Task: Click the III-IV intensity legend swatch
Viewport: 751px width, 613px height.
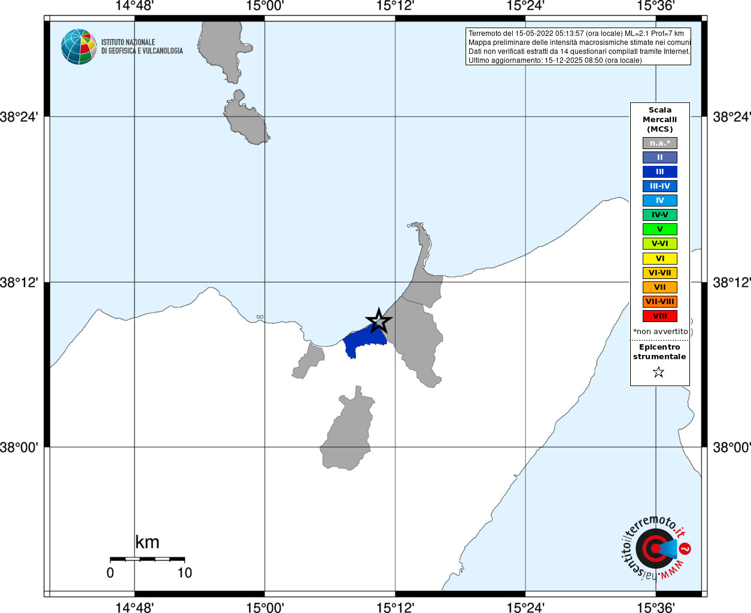Action: pos(660,186)
